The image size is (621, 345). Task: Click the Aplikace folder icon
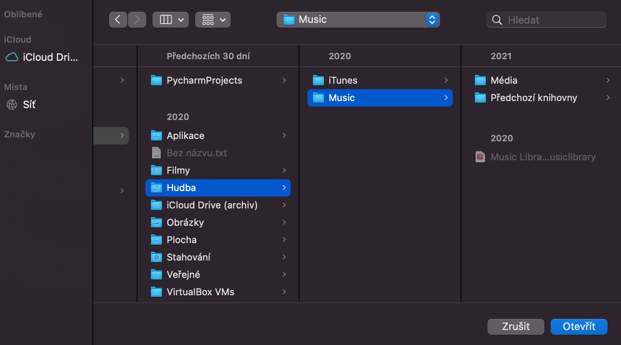[x=156, y=136]
